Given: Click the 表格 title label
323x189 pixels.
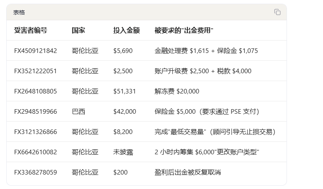Looking at the screenshot, I should click(x=19, y=12).
